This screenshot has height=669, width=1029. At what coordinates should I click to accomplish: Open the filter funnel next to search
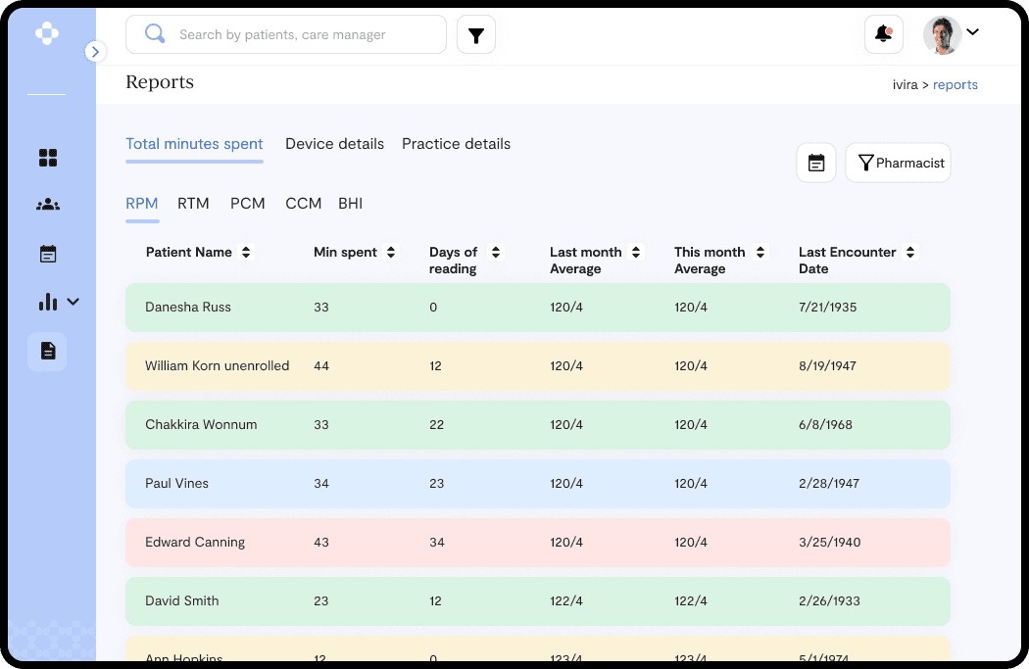(475, 34)
